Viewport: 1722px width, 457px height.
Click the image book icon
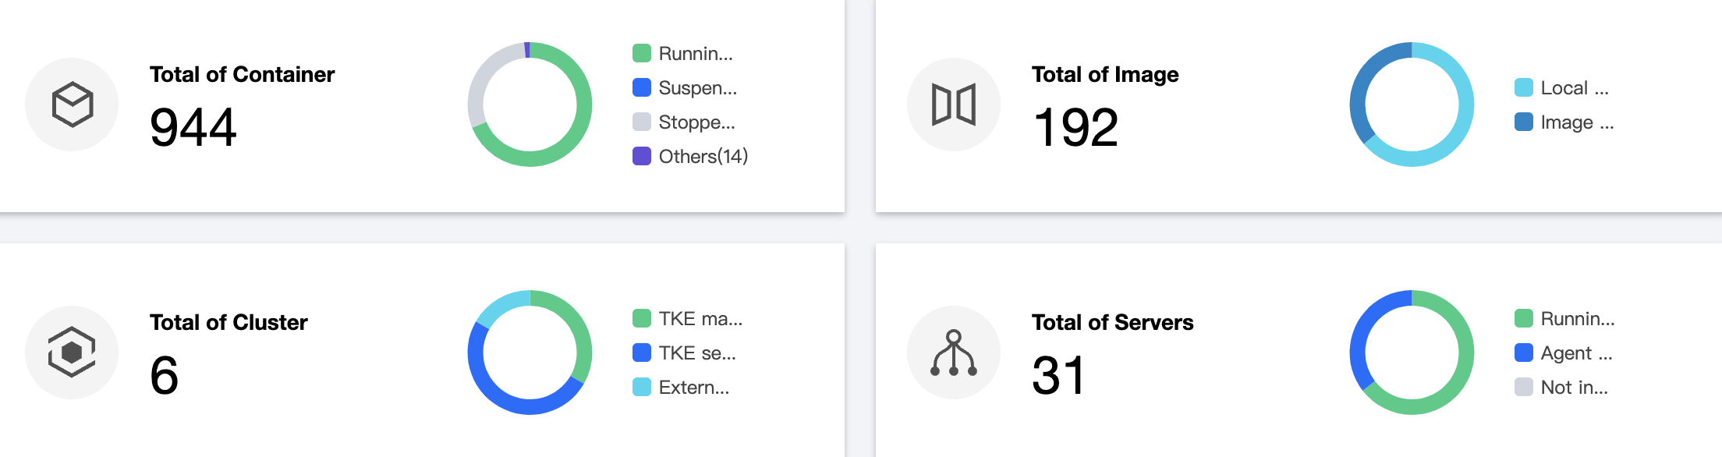pyautogui.click(x=953, y=105)
